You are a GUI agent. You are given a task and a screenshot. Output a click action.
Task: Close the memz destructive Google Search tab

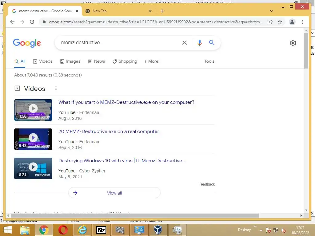coord(77,11)
